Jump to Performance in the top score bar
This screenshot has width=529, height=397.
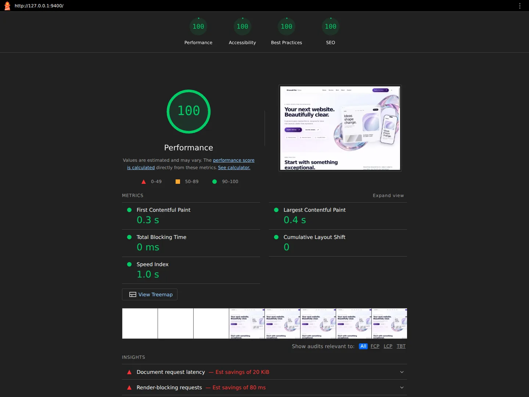(198, 32)
